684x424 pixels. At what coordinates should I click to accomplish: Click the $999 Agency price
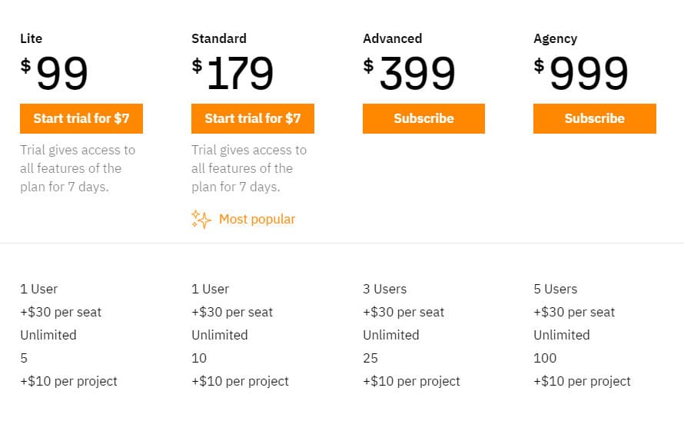click(581, 73)
